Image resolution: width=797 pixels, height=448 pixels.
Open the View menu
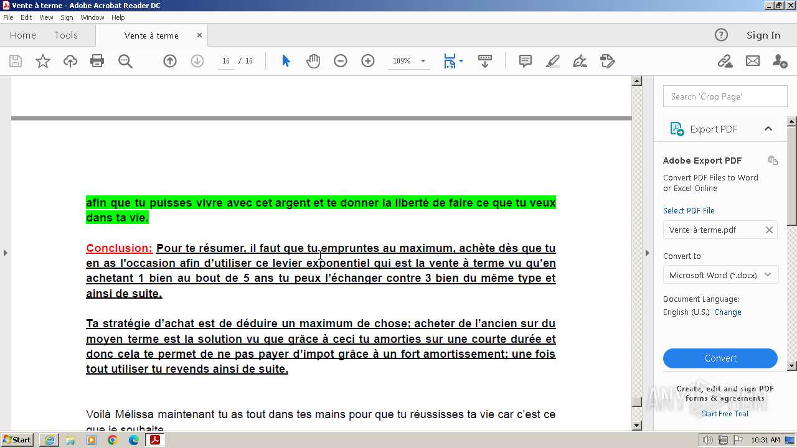46,17
